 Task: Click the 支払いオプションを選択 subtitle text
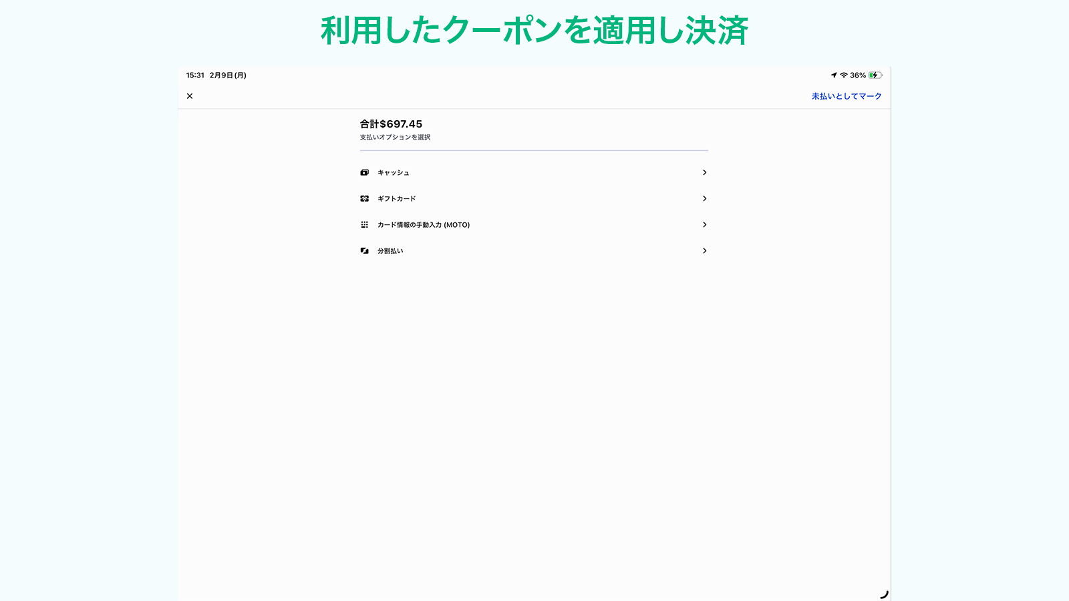pos(395,138)
